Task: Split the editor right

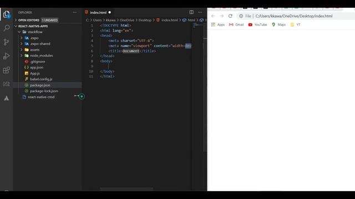Action: (191, 12)
